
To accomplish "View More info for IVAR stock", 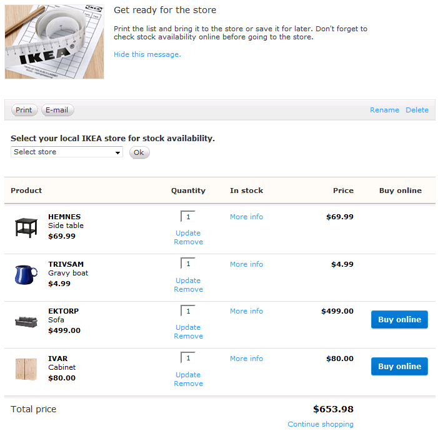I will tap(246, 359).
